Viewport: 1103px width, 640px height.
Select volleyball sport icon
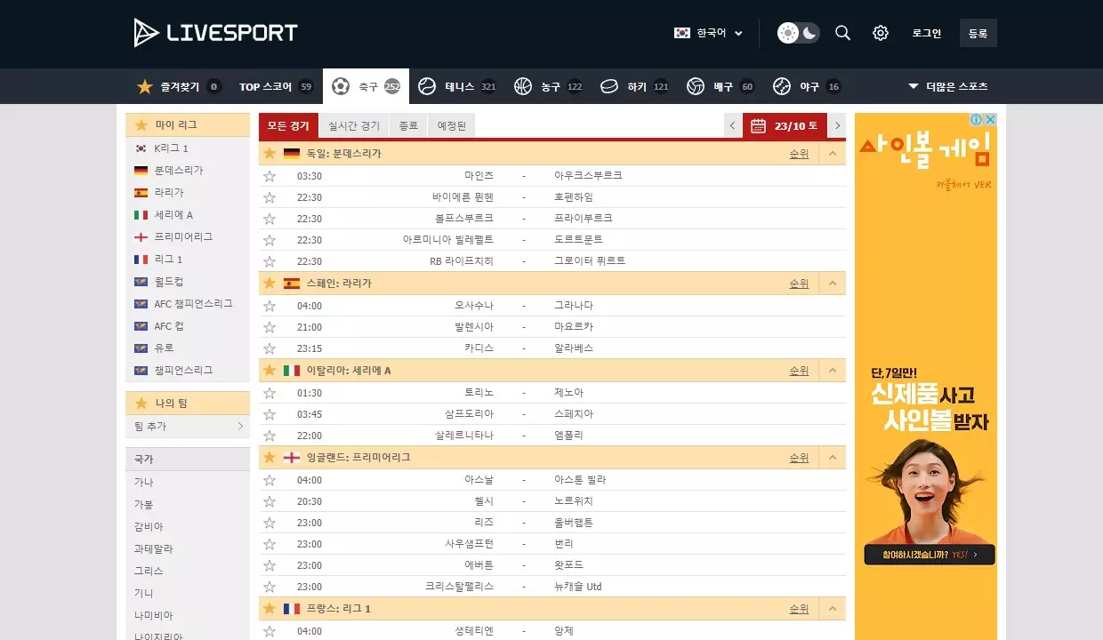(x=696, y=86)
